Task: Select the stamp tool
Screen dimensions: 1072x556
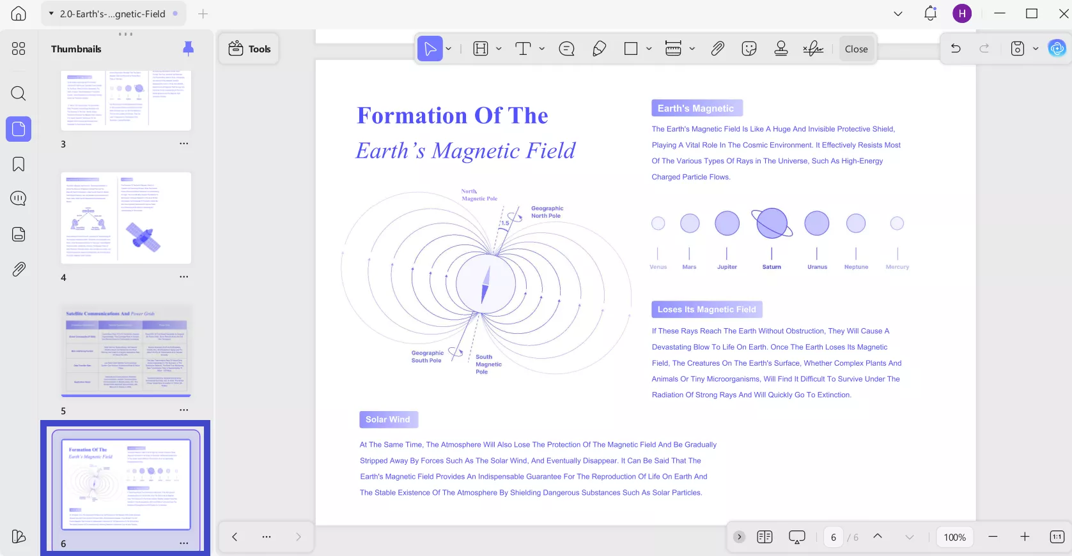Action: tap(781, 49)
